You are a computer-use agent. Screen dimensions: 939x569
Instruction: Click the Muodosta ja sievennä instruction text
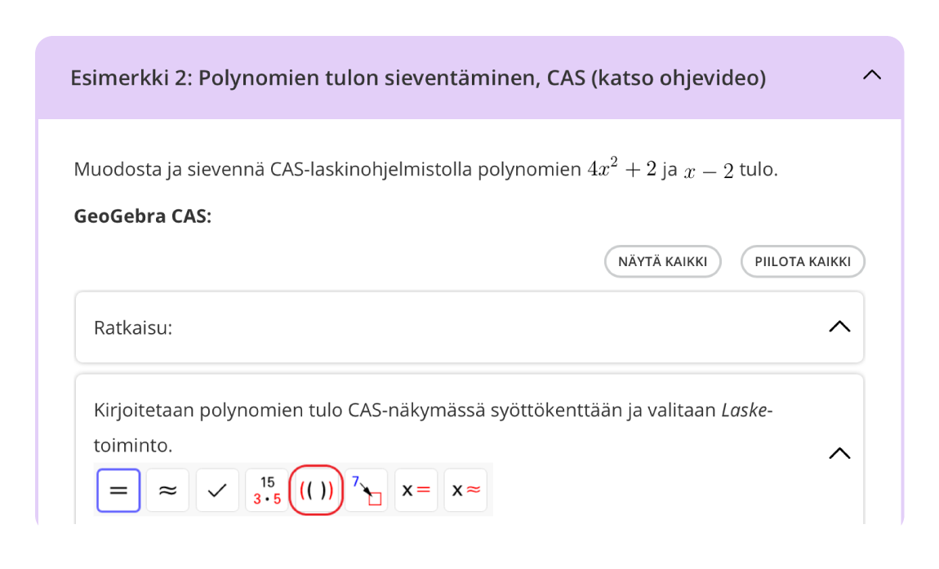click(327, 170)
